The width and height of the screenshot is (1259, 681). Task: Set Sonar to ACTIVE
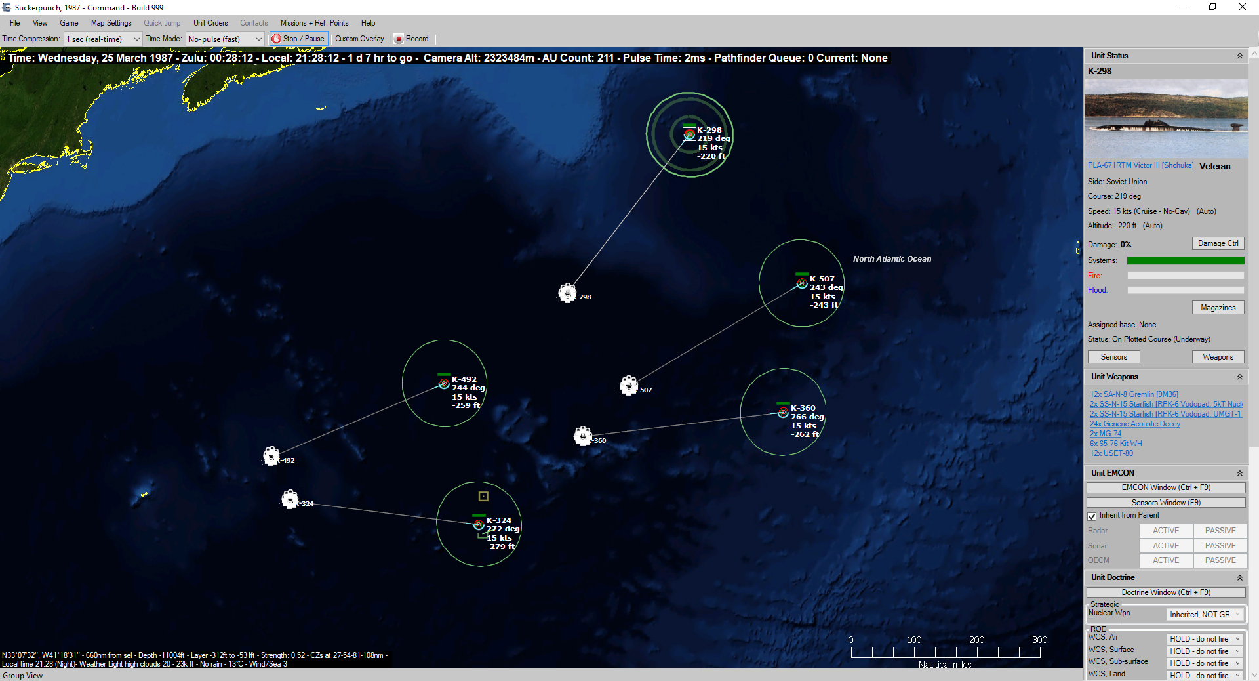pyautogui.click(x=1165, y=545)
